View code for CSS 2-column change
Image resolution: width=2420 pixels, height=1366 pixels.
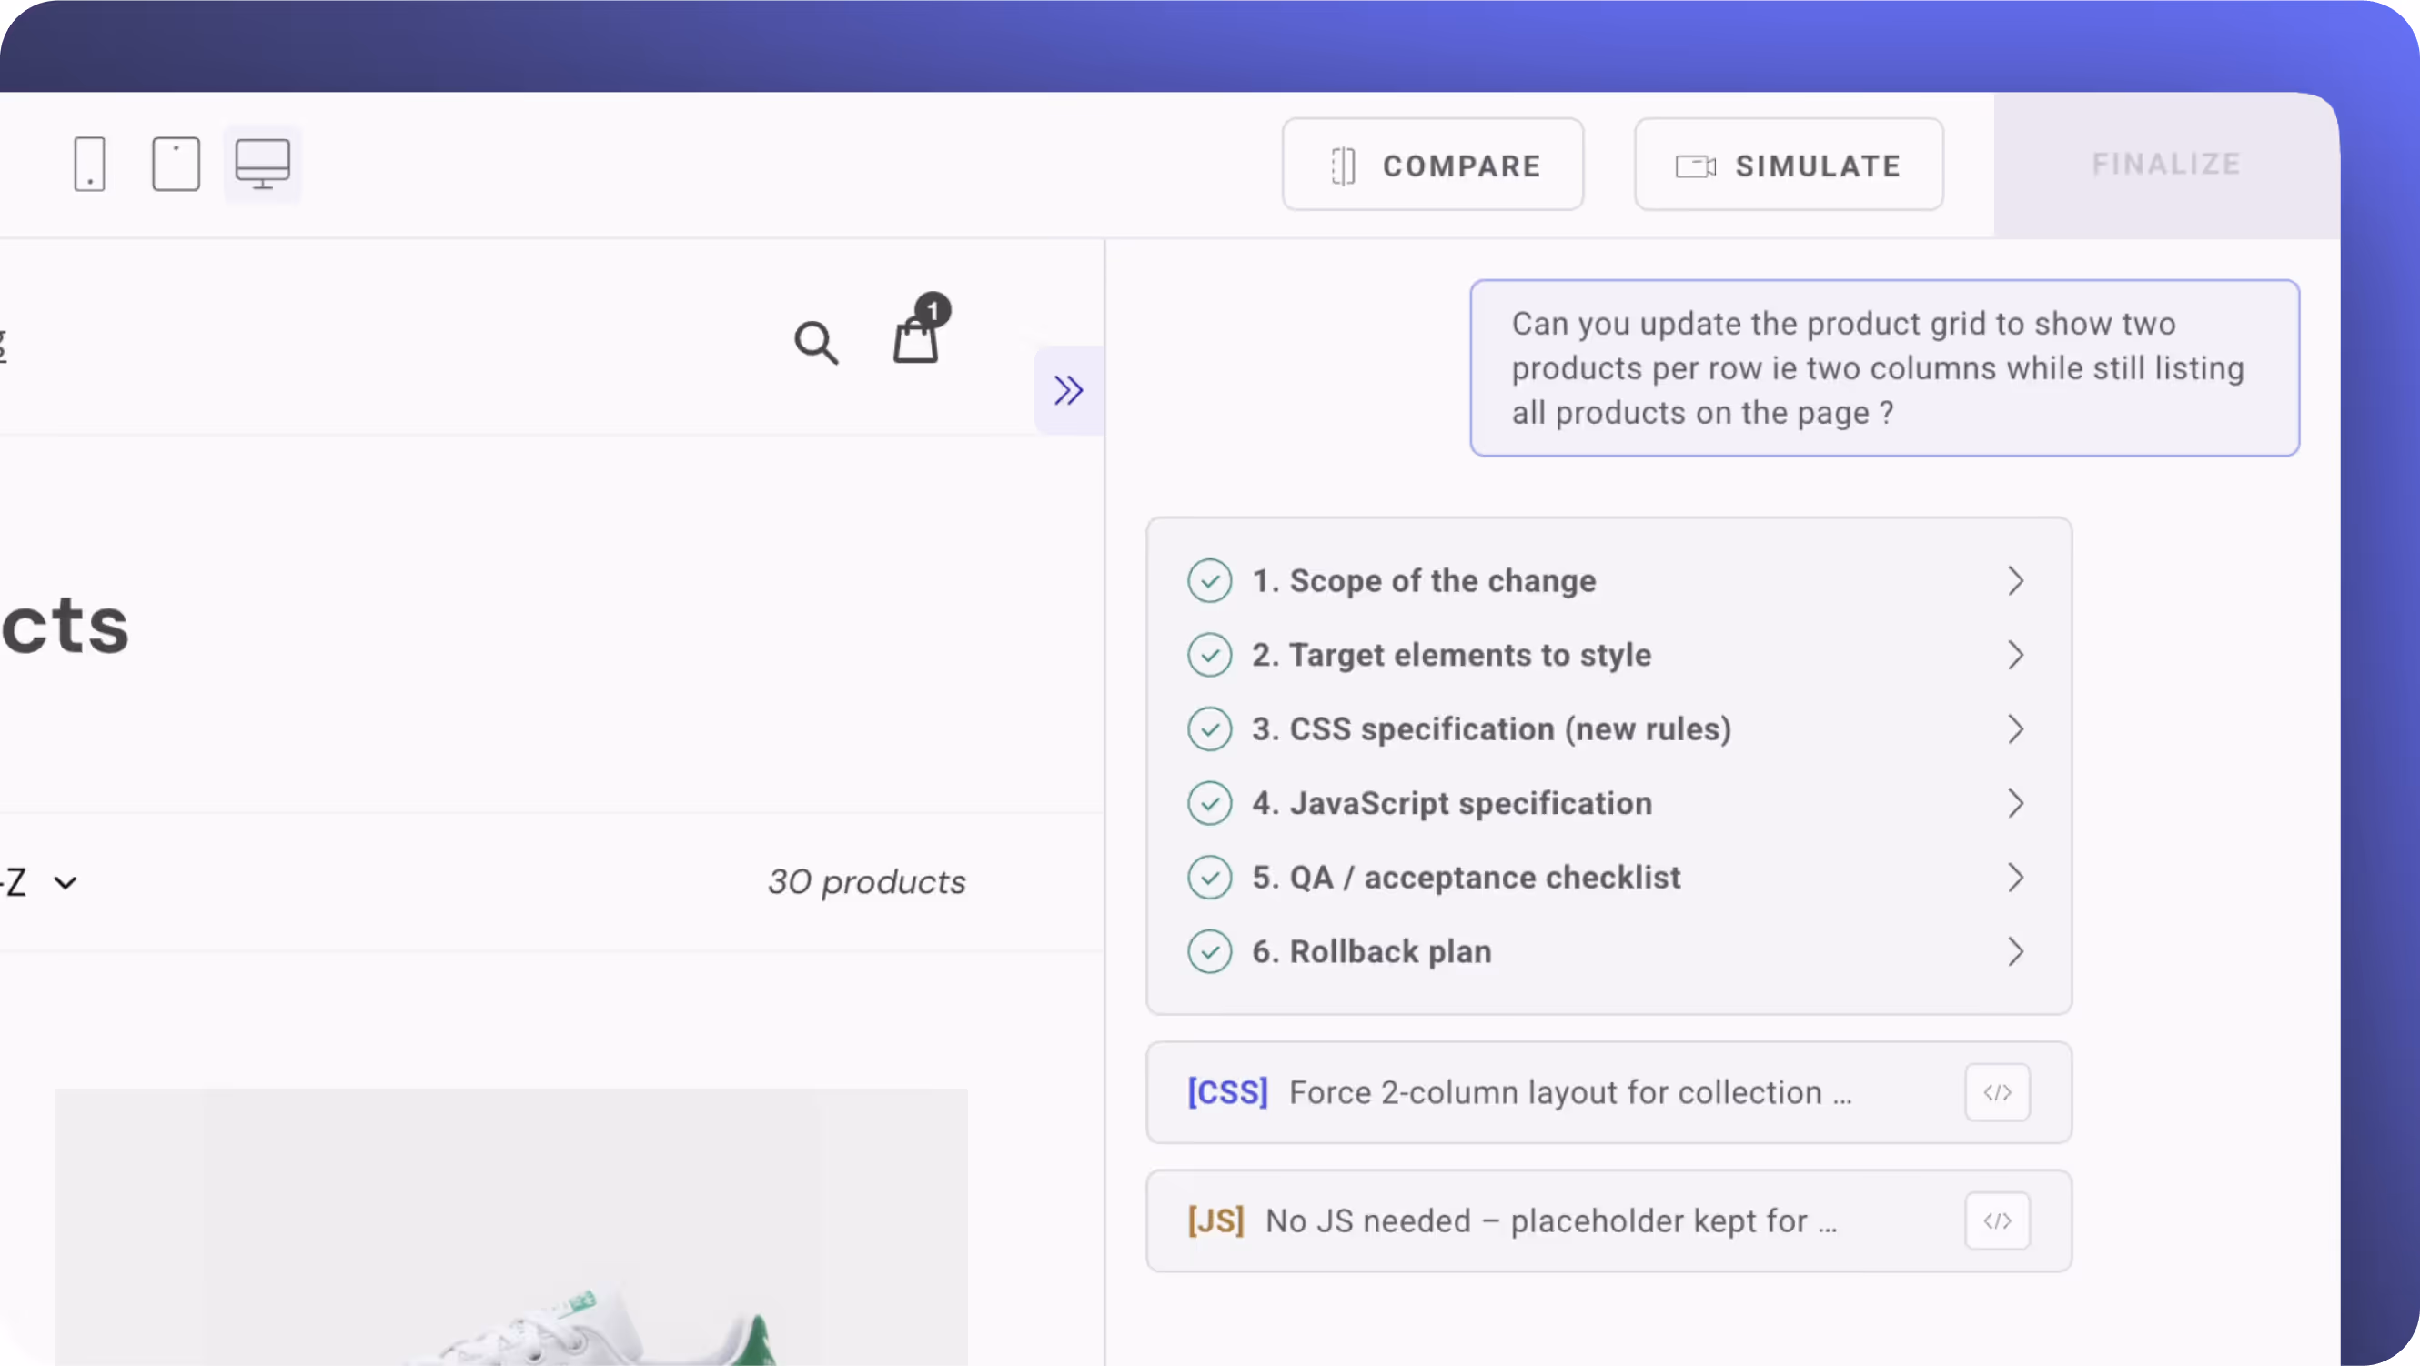[1996, 1093]
